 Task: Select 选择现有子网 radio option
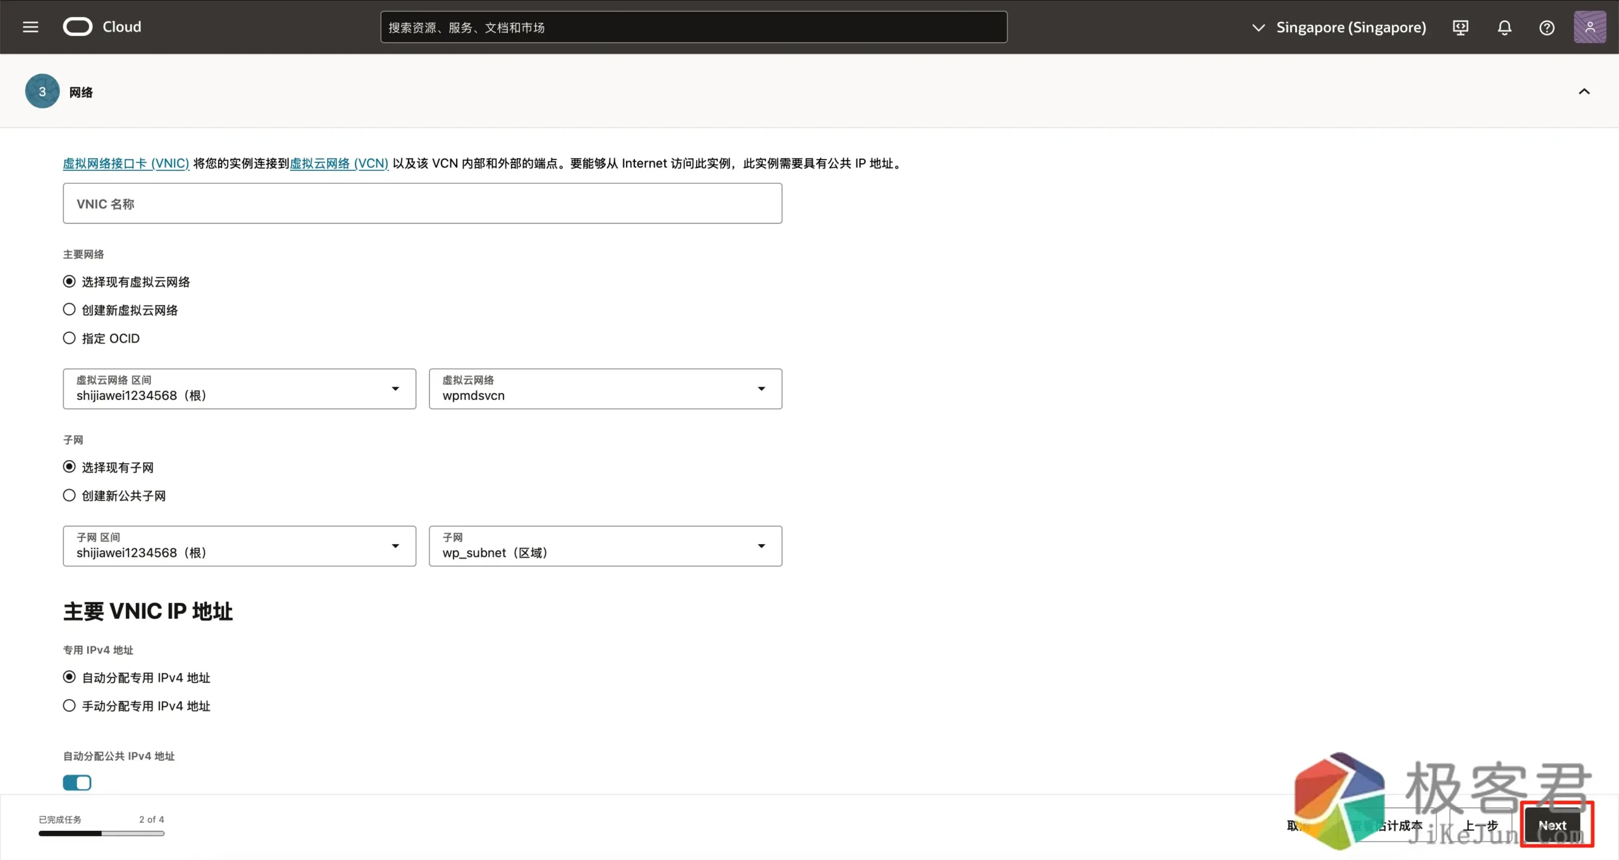tap(70, 467)
